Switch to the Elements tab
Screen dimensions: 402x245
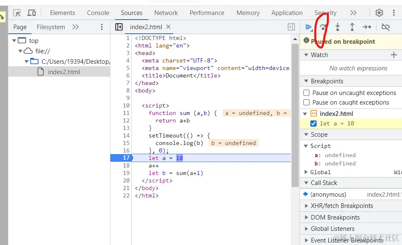[x=62, y=13]
